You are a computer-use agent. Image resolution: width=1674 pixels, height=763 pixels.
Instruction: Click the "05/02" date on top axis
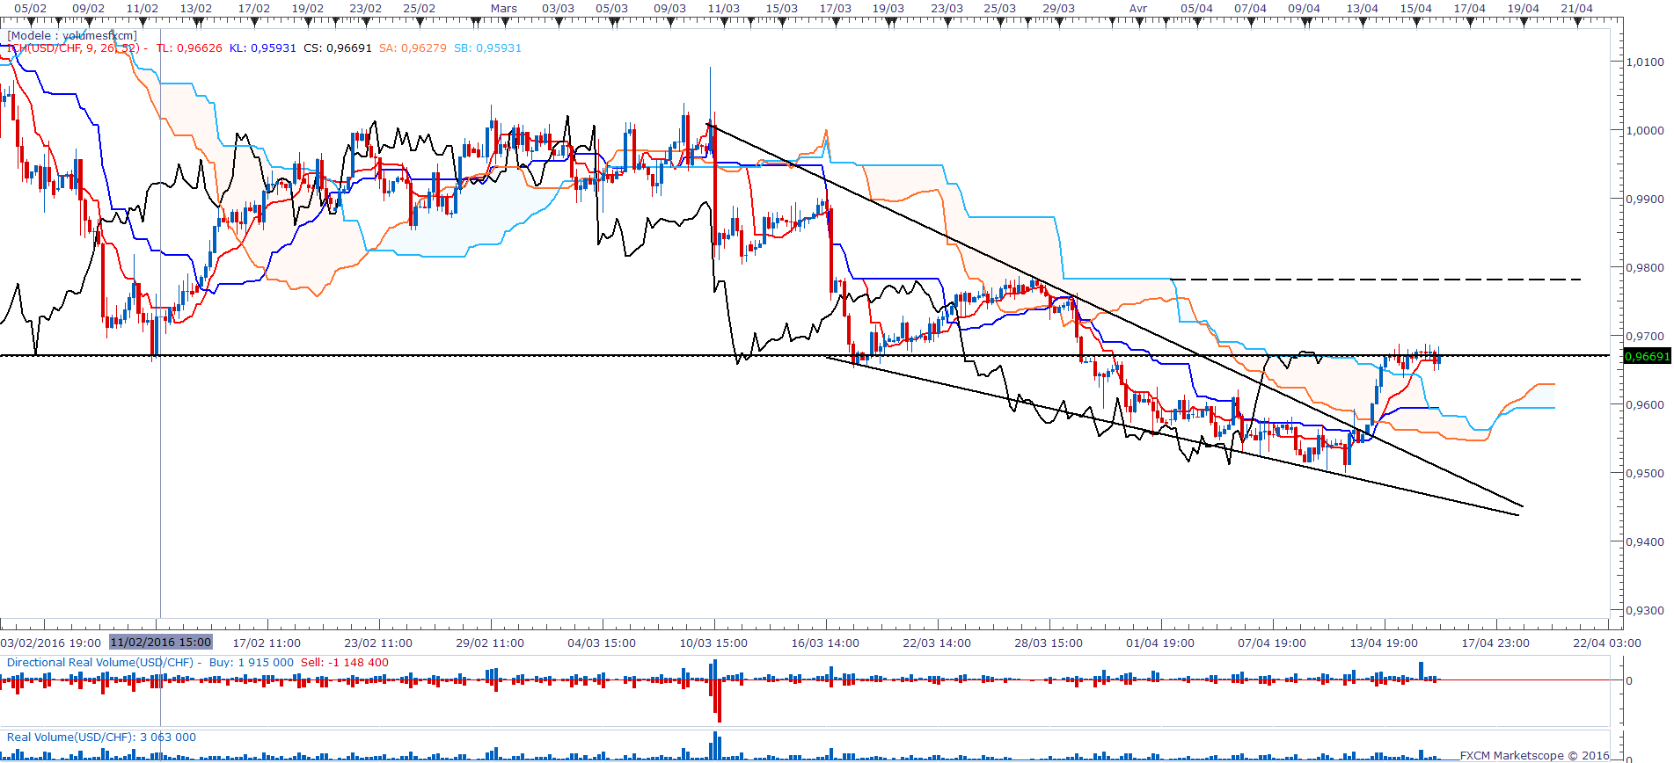pyautogui.click(x=31, y=9)
